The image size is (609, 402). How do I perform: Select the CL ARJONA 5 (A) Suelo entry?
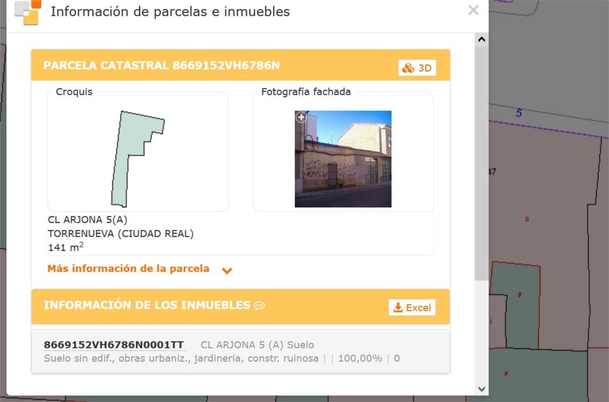pyautogui.click(x=257, y=345)
